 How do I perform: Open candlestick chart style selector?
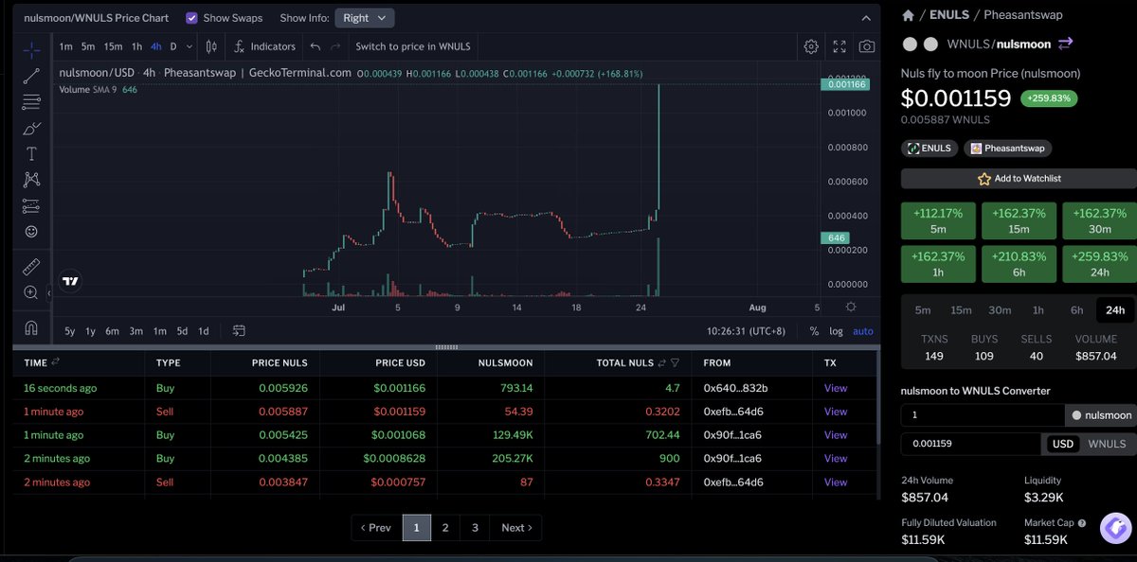click(211, 46)
